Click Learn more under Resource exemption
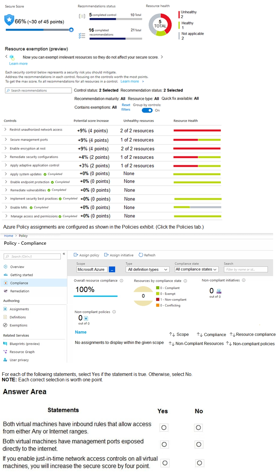Image resolution: width=277 pixels, height=476 pixels. point(18,64)
